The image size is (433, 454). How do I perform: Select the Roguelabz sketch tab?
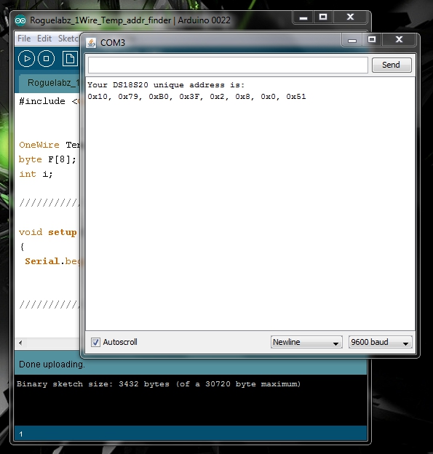(x=49, y=83)
